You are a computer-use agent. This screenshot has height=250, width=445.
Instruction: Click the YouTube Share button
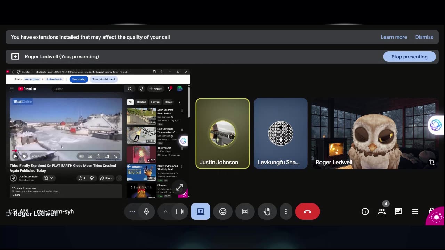[106, 178]
